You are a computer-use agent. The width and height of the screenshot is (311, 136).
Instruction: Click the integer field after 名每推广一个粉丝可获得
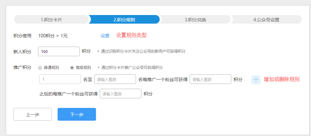click(x=210, y=79)
